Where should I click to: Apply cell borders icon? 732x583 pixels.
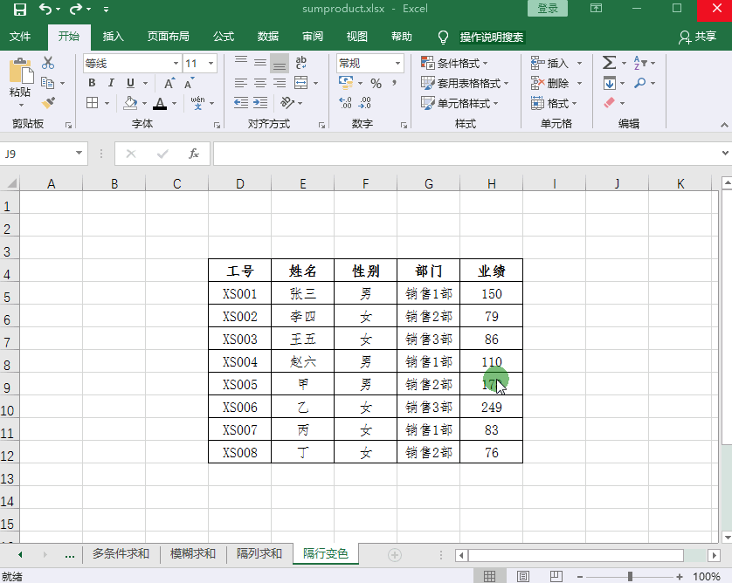pyautogui.click(x=93, y=103)
